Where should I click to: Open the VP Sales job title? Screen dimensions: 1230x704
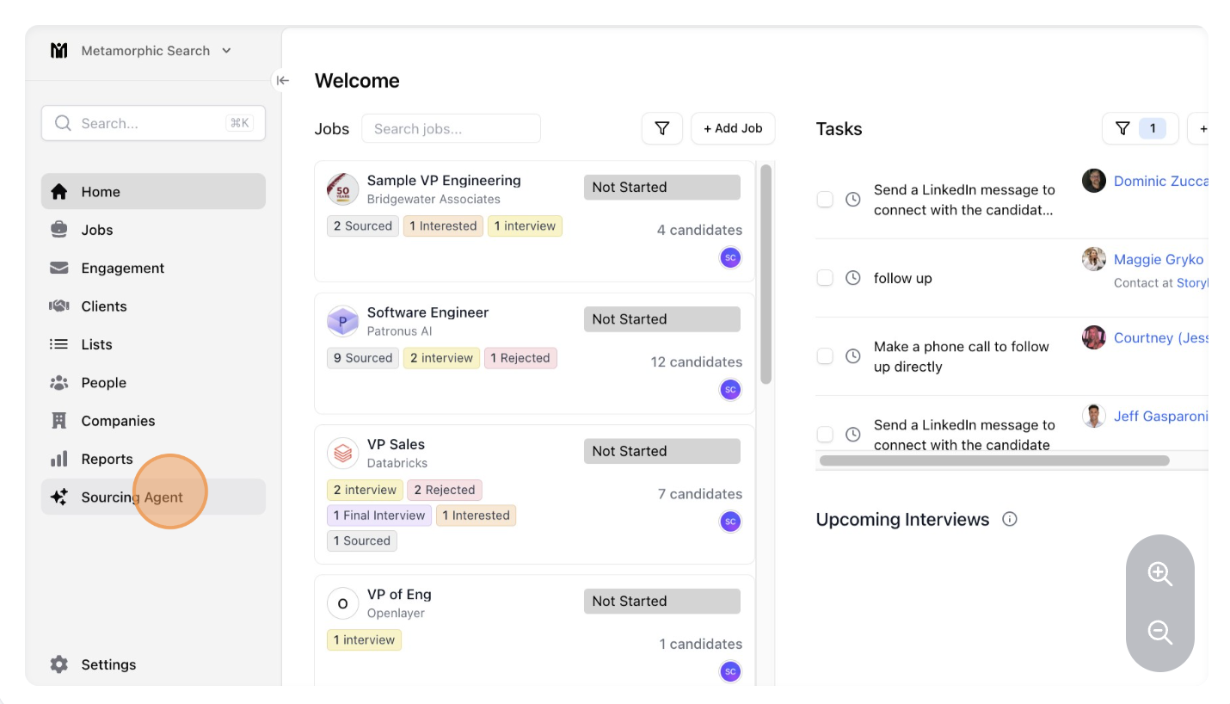pos(396,444)
